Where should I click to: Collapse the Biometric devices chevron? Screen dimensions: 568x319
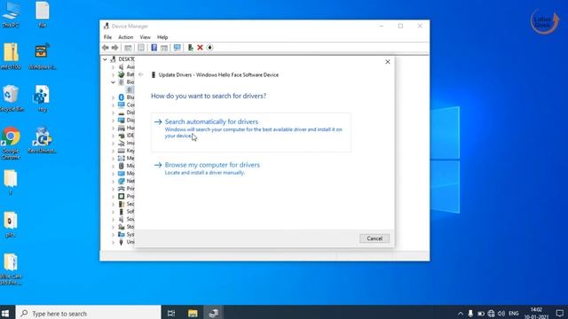tap(113, 82)
